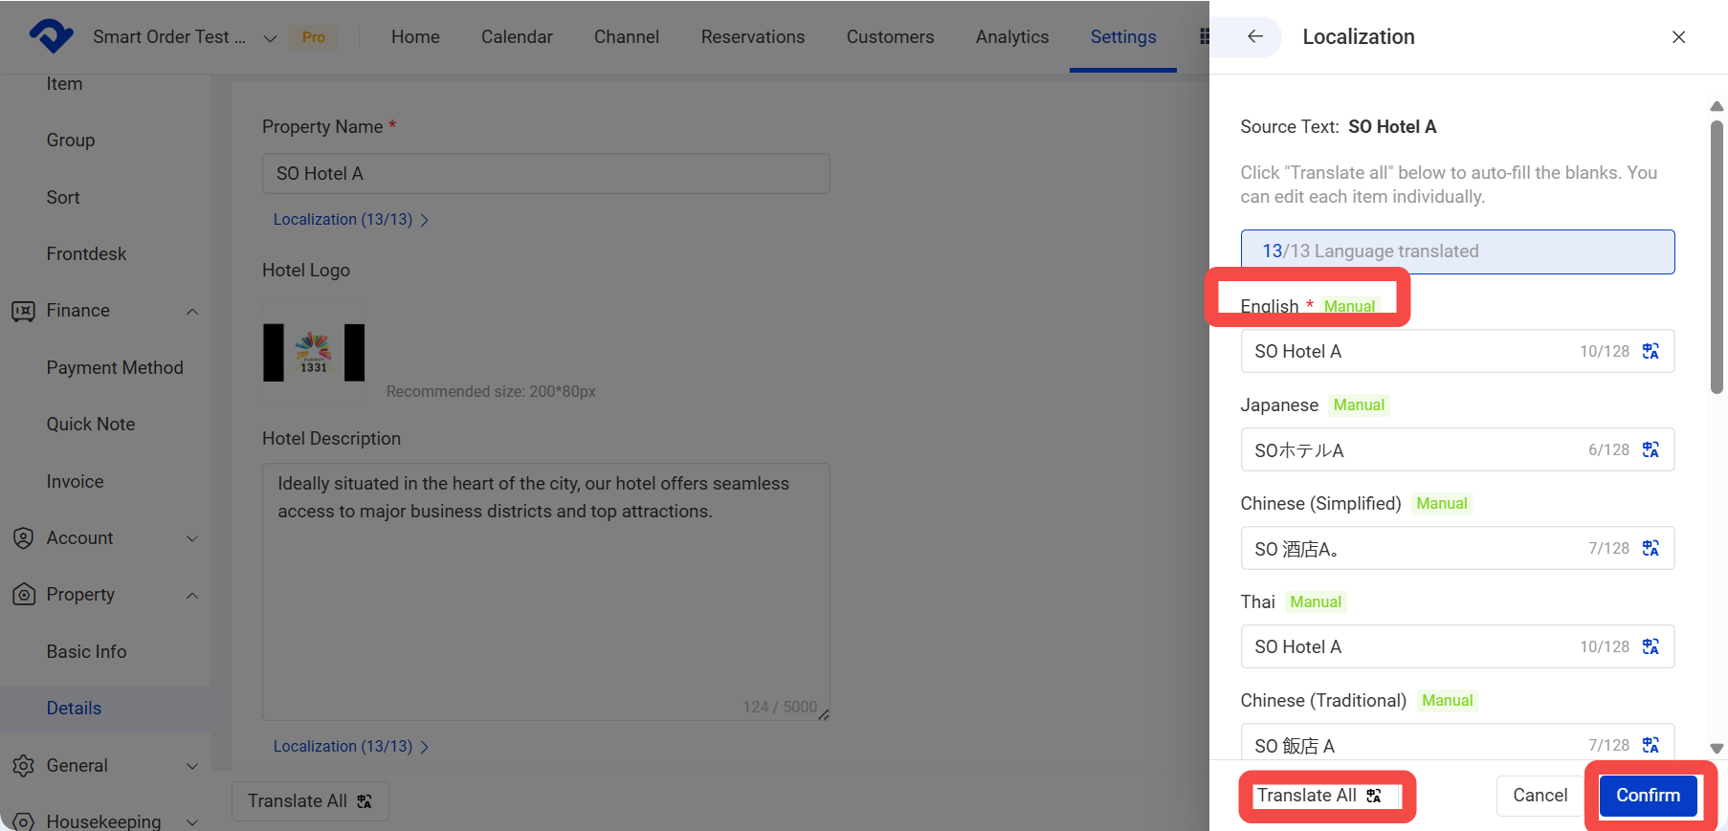1728x831 pixels.
Task: Click the app logo icon
Action: coord(51,36)
